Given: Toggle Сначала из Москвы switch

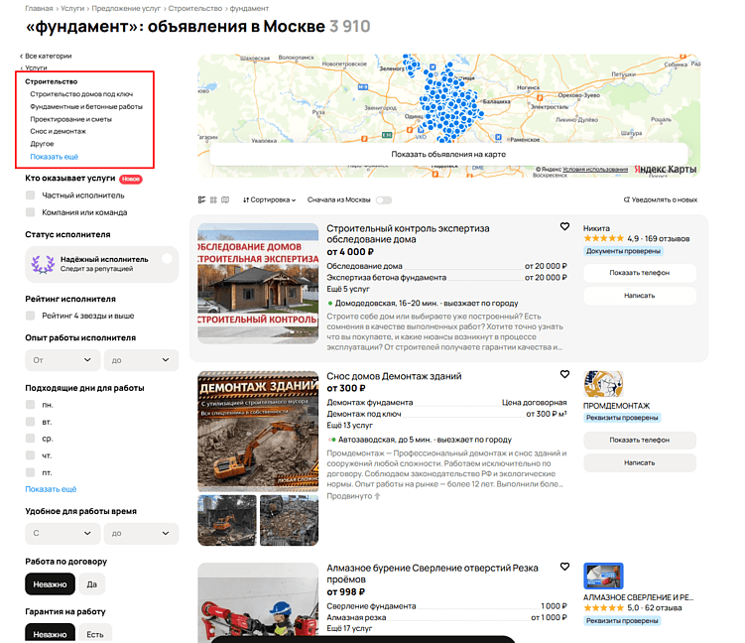Looking at the screenshot, I should tap(384, 200).
